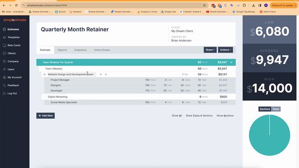299x168 pixels.
Task: Open the Google Ads bookmark
Action: click(x=168, y=12)
